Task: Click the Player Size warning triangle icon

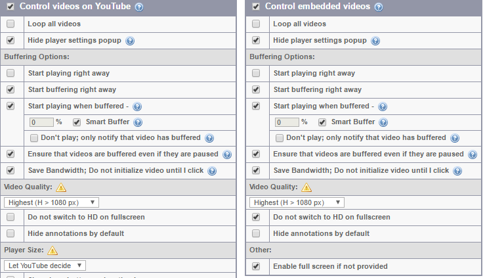Action: tap(53, 250)
